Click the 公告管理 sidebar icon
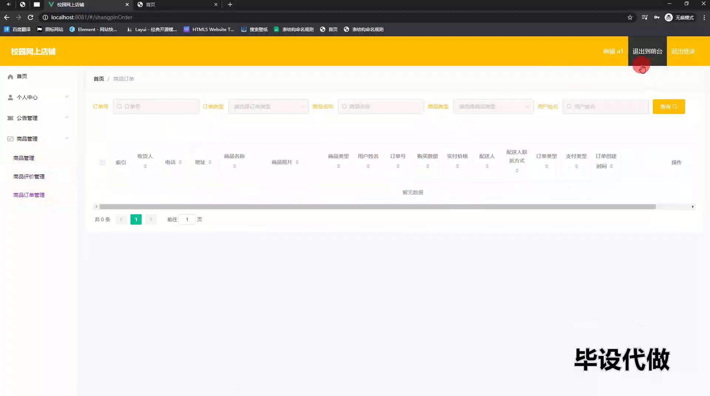Image resolution: width=710 pixels, height=396 pixels. 10,118
